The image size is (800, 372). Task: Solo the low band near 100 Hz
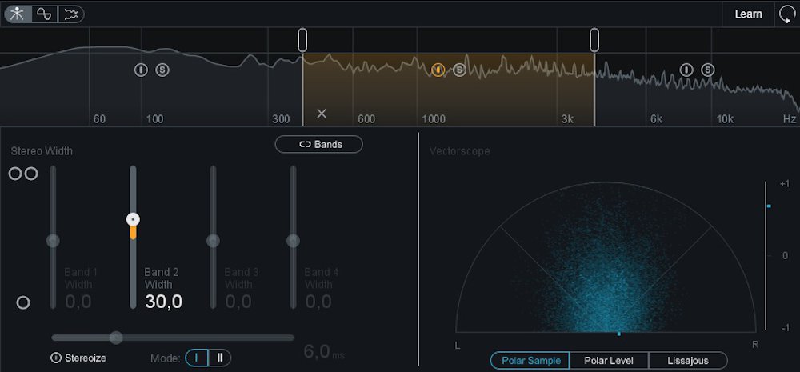coord(162,70)
